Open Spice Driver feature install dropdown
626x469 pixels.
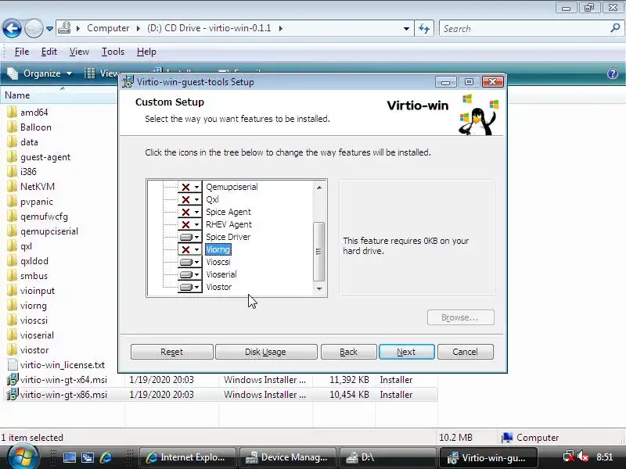point(189,237)
